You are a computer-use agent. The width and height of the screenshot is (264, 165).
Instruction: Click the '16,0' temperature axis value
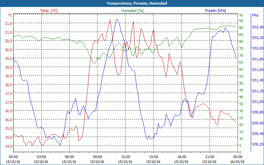(9, 120)
